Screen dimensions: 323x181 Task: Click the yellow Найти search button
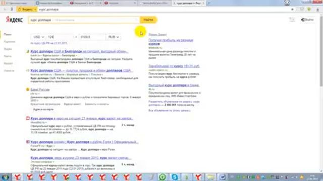(x=148, y=20)
